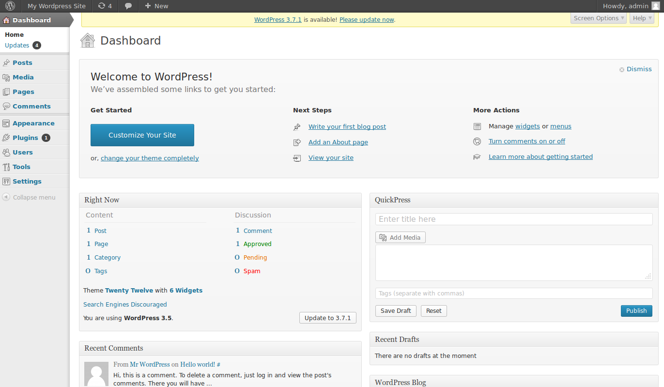This screenshot has height=387, width=664.
Task: Open the Appearance menu in sidebar
Action: [33, 123]
